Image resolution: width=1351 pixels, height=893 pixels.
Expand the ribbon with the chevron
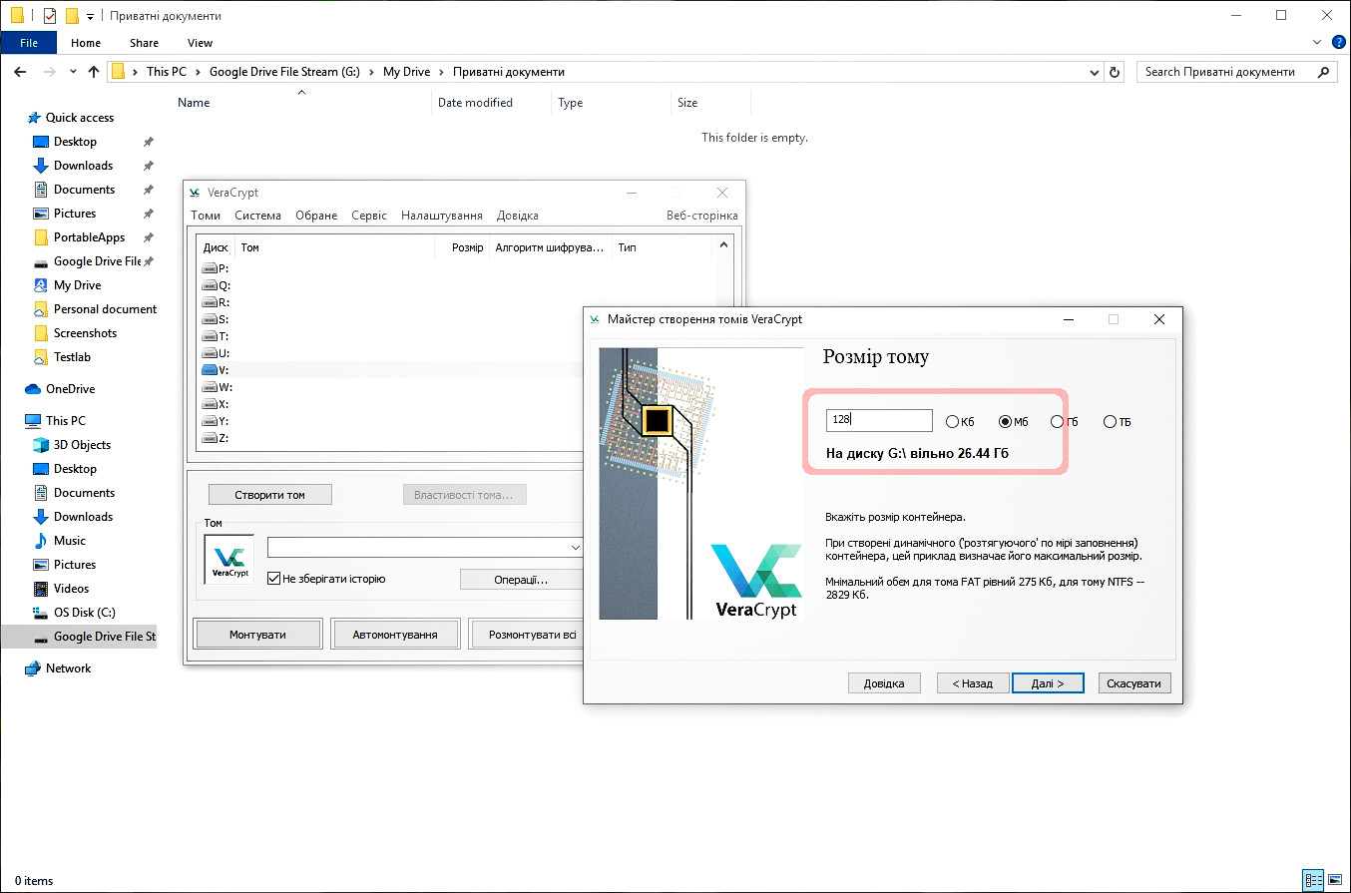(x=1317, y=43)
